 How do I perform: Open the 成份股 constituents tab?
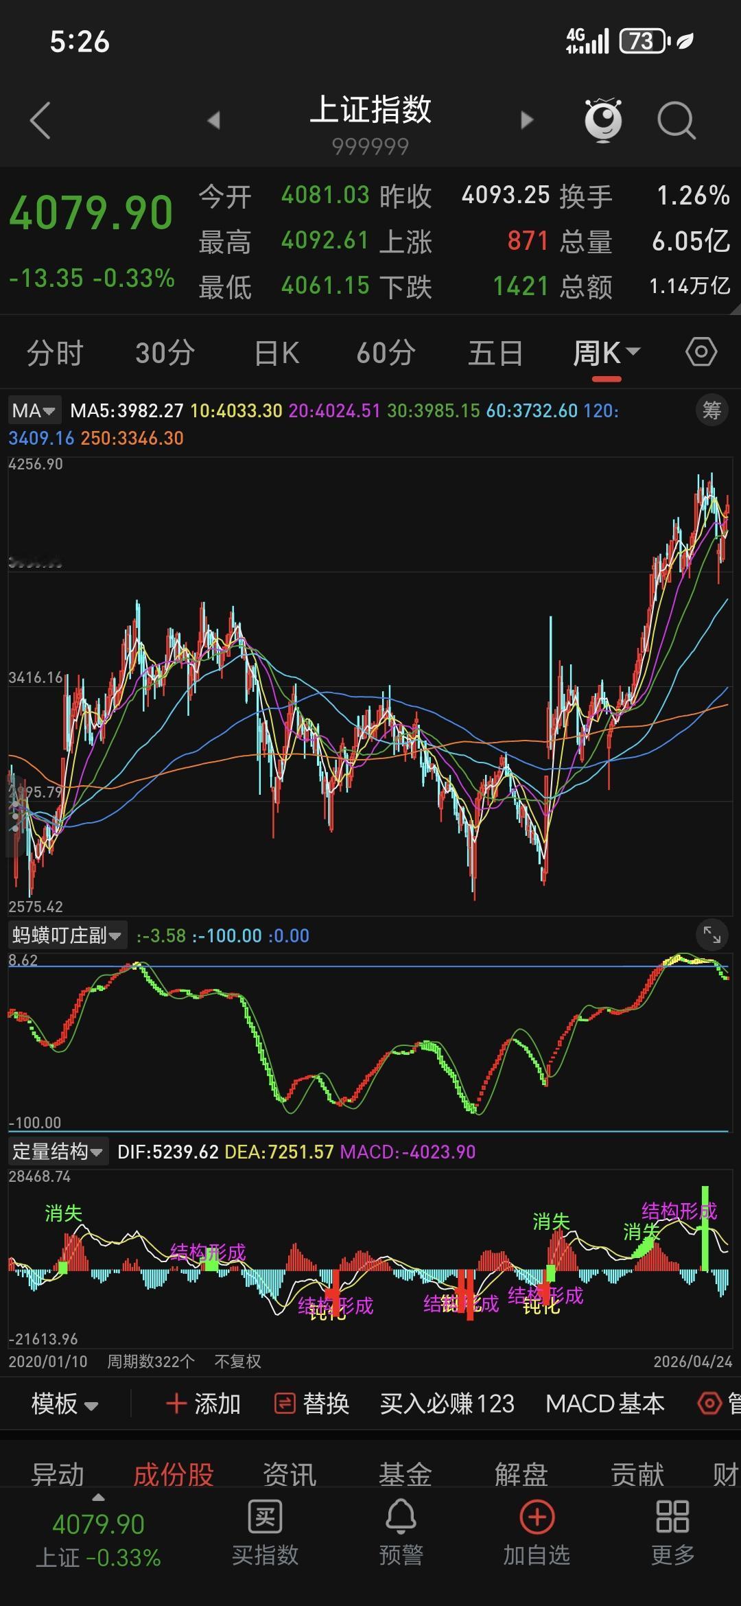point(174,1474)
